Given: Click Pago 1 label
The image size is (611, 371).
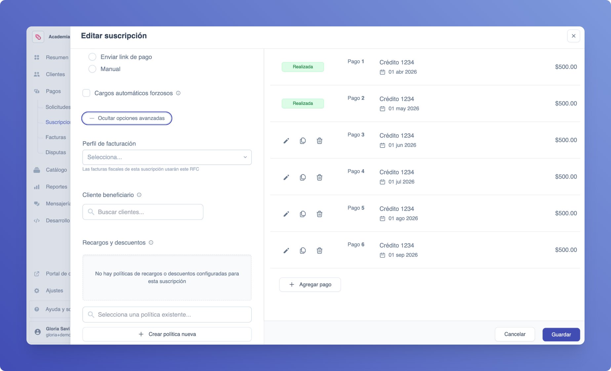Looking at the screenshot, I should 356,61.
